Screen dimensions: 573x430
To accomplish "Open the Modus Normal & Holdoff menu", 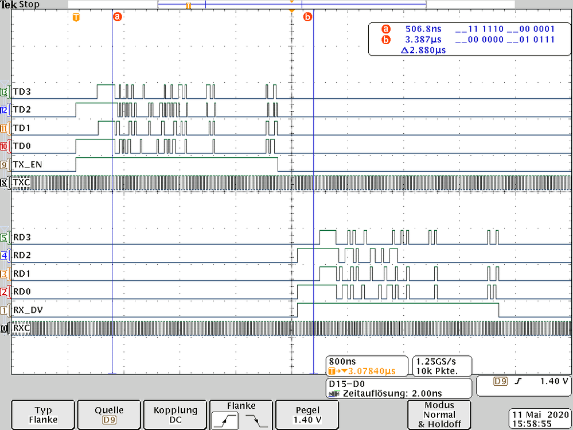I will click(x=439, y=414).
